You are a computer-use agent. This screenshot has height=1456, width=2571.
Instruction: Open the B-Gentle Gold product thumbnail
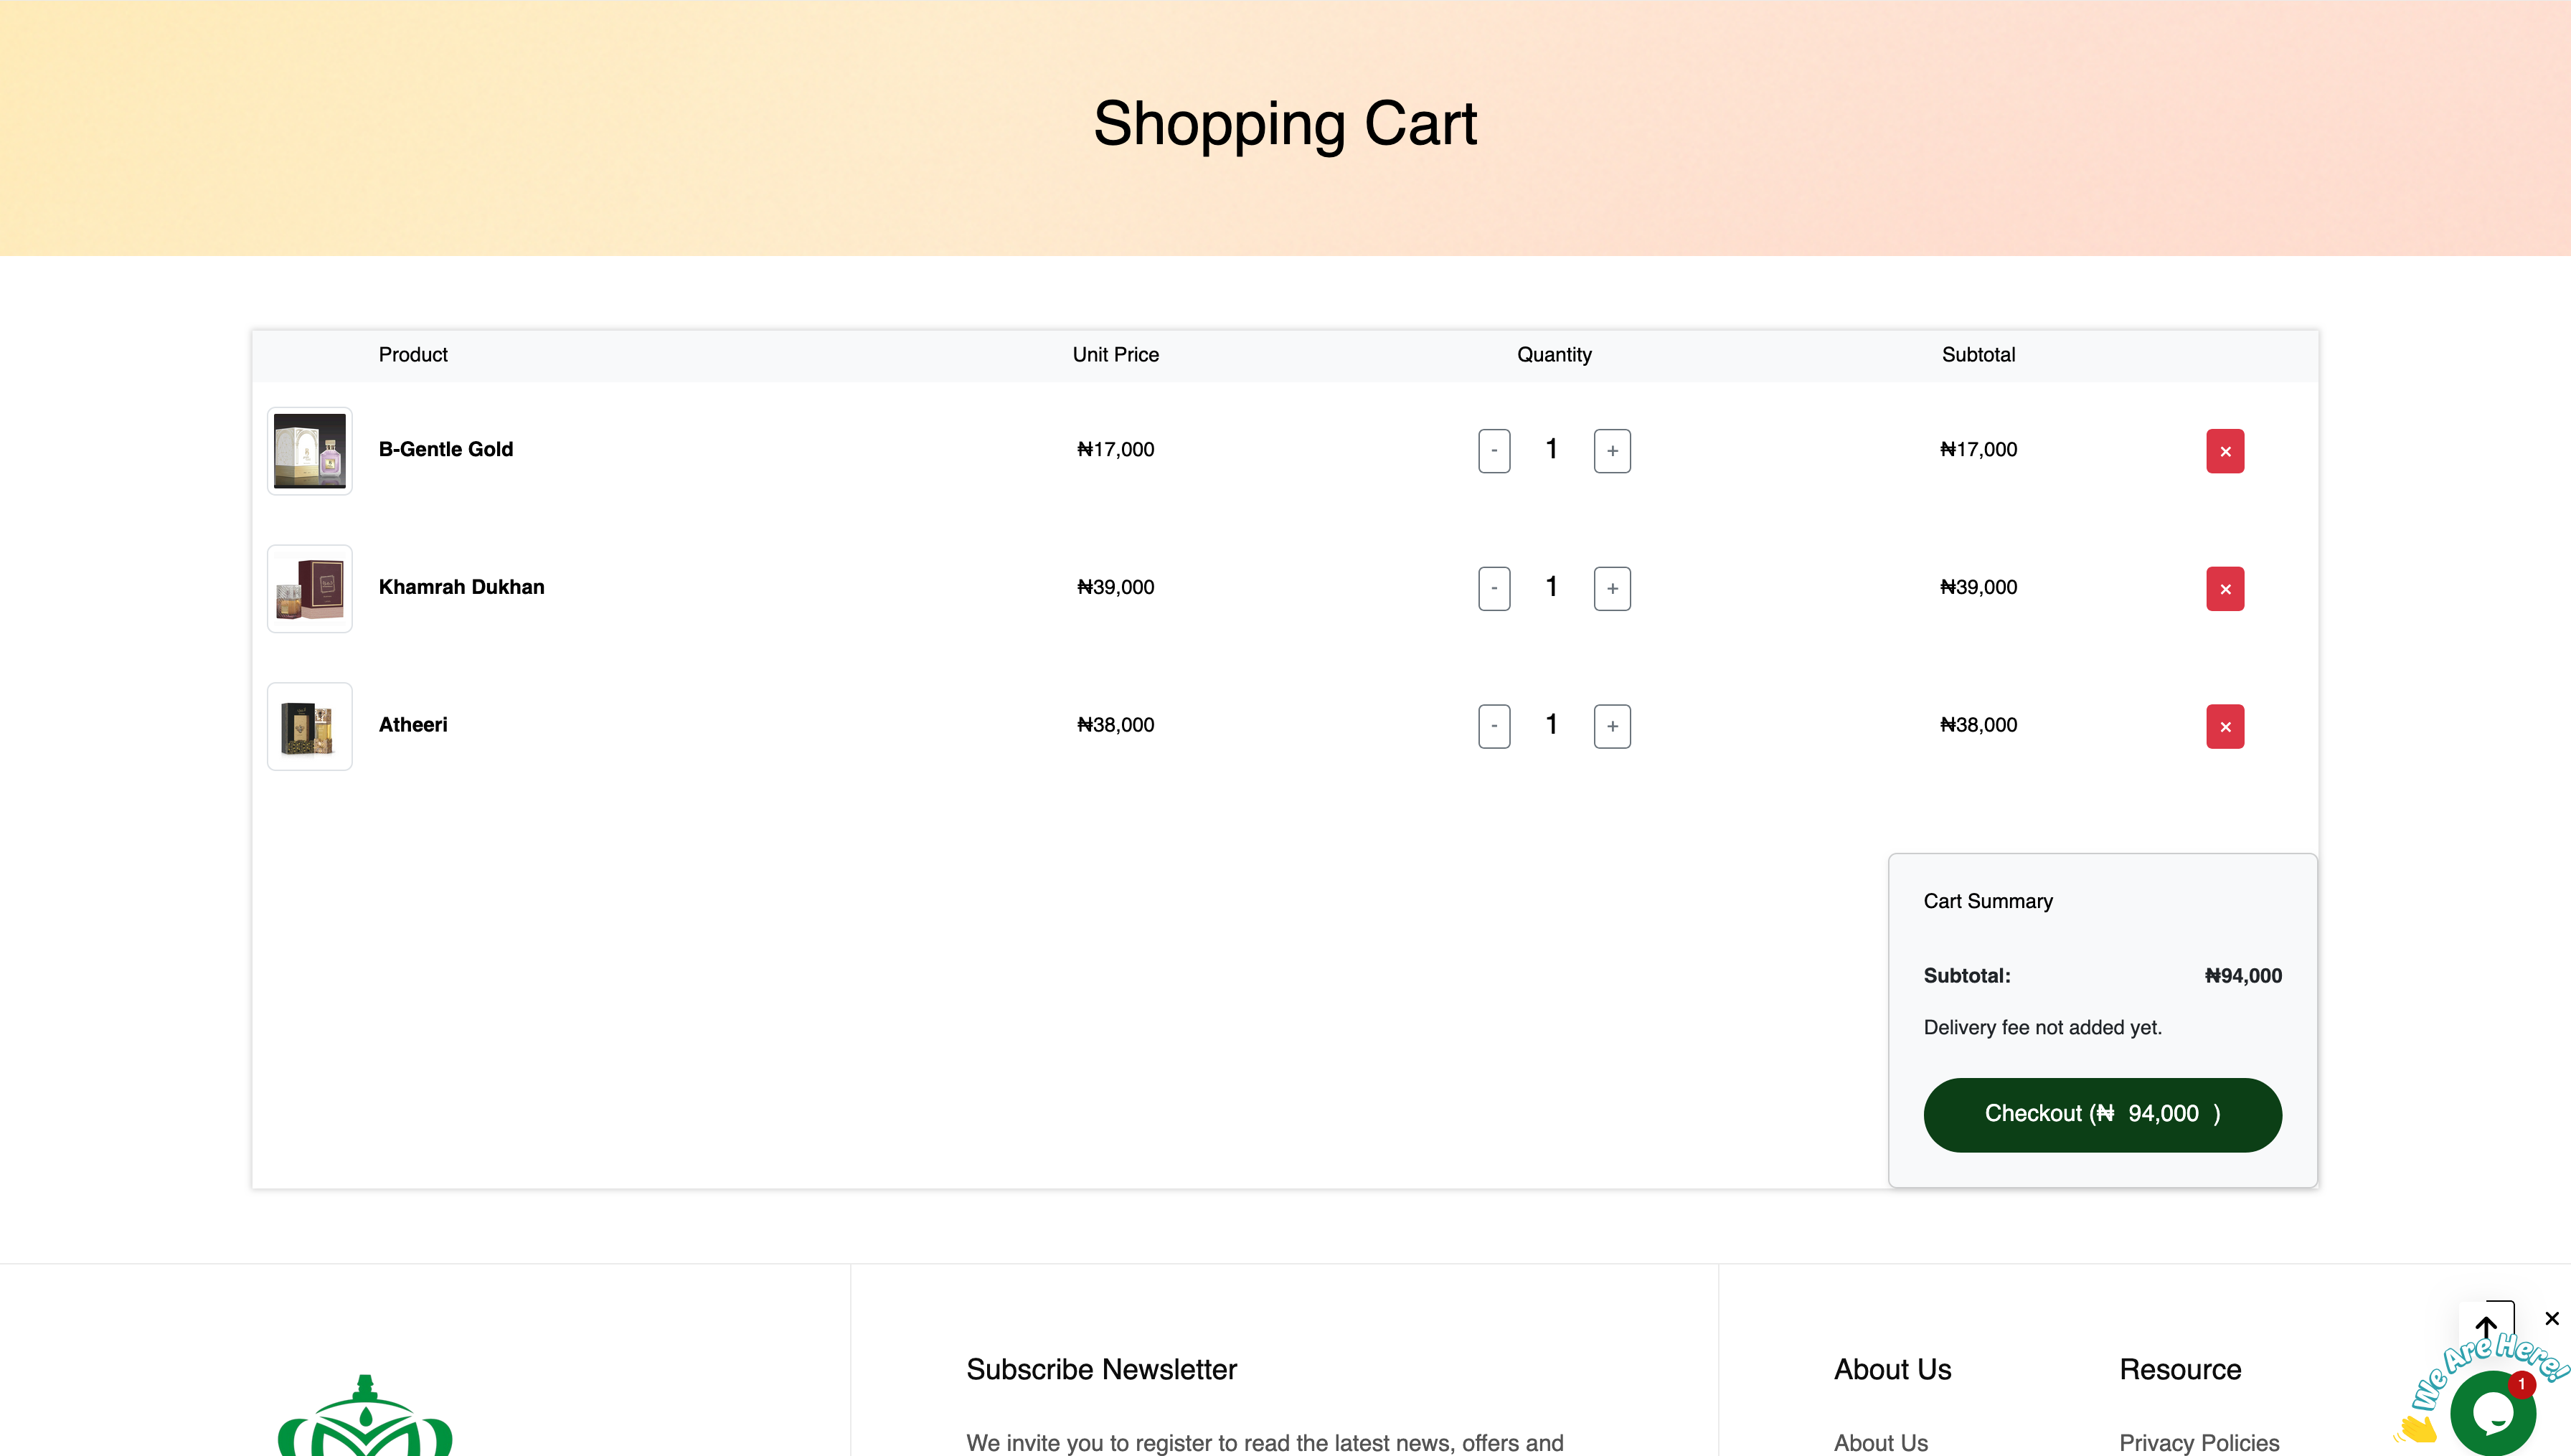tap(309, 451)
